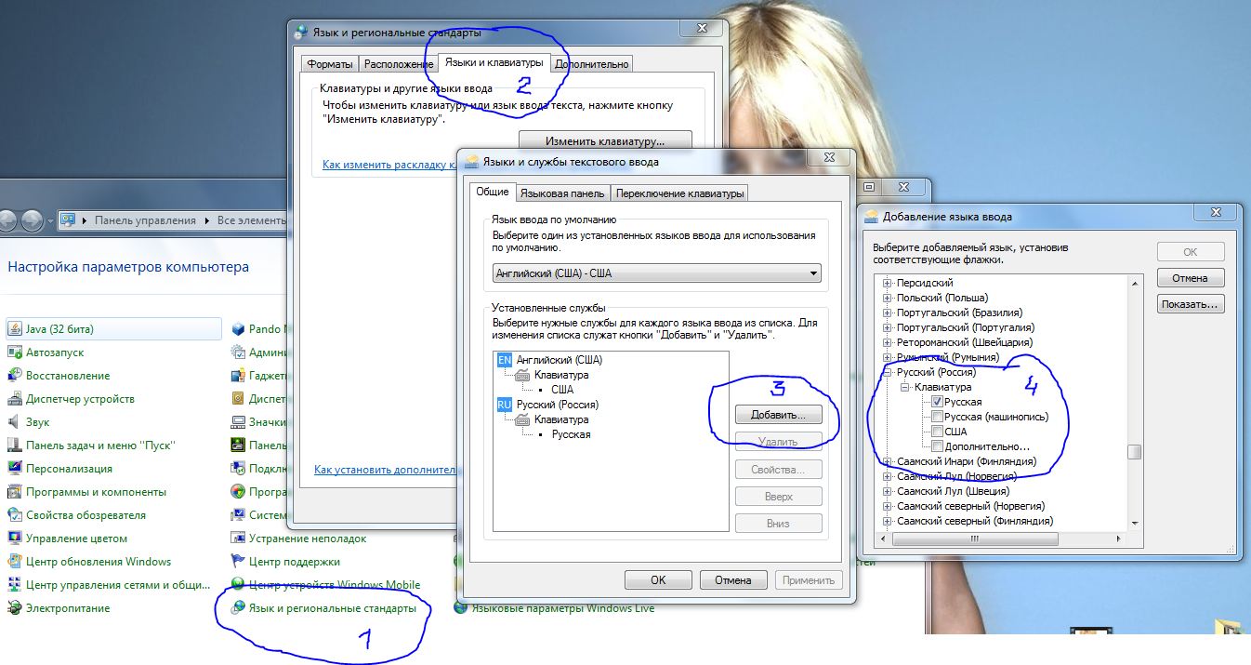
Task: Click the Как изменить раскладку link
Action: click(x=386, y=165)
